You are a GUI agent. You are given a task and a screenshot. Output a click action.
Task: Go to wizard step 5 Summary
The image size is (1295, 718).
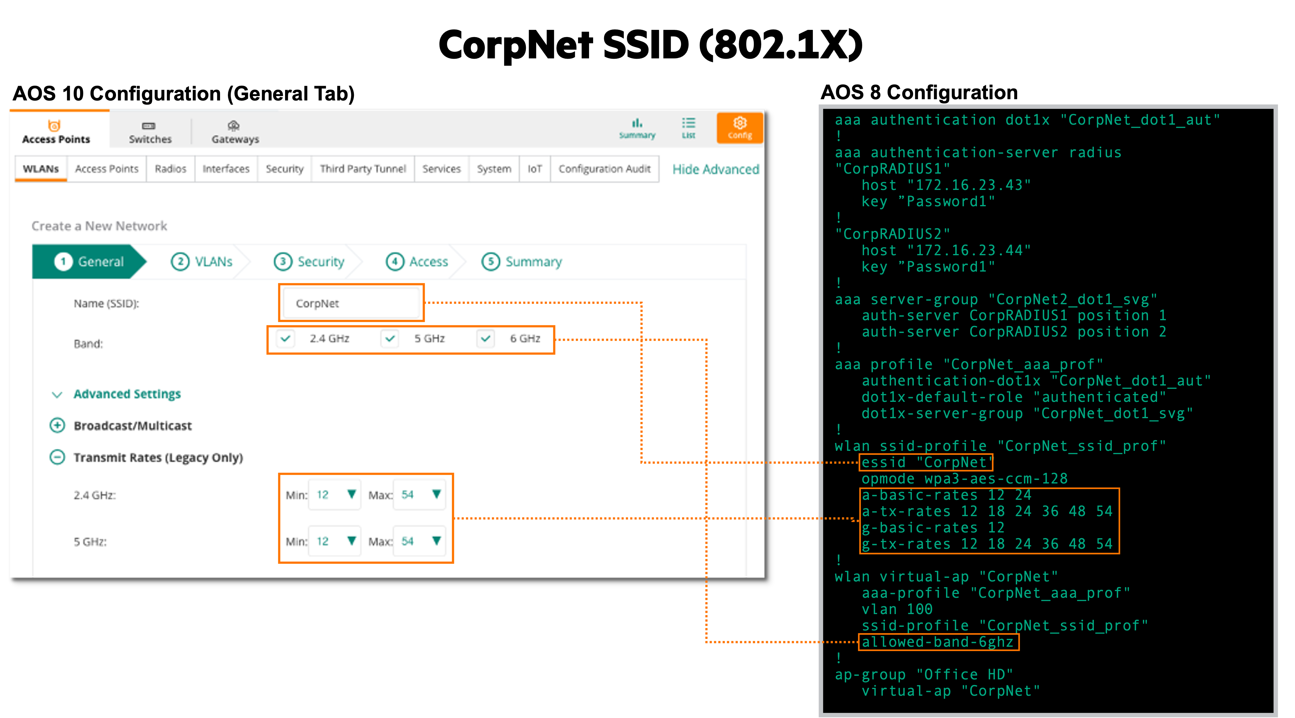pos(522,262)
